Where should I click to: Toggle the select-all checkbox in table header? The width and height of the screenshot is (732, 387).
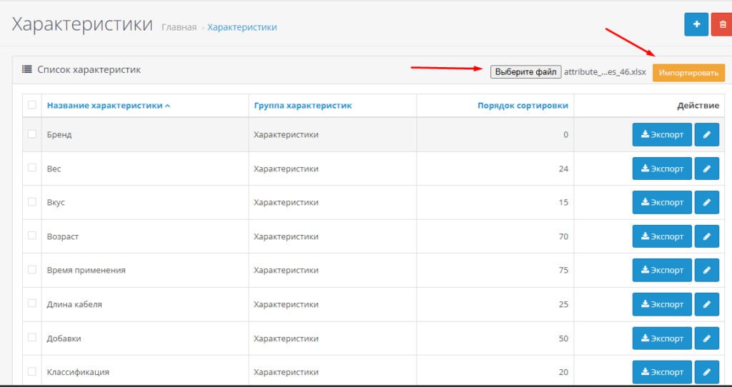point(31,105)
